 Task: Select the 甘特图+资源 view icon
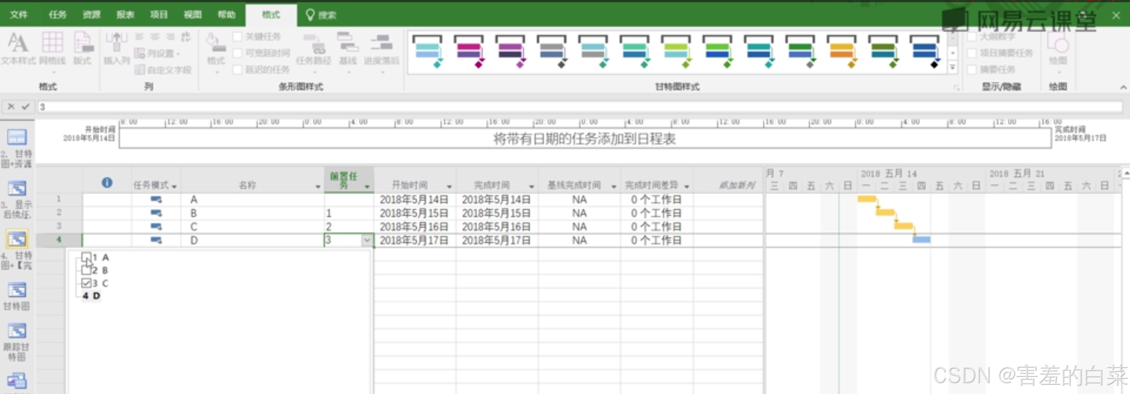pos(17,138)
